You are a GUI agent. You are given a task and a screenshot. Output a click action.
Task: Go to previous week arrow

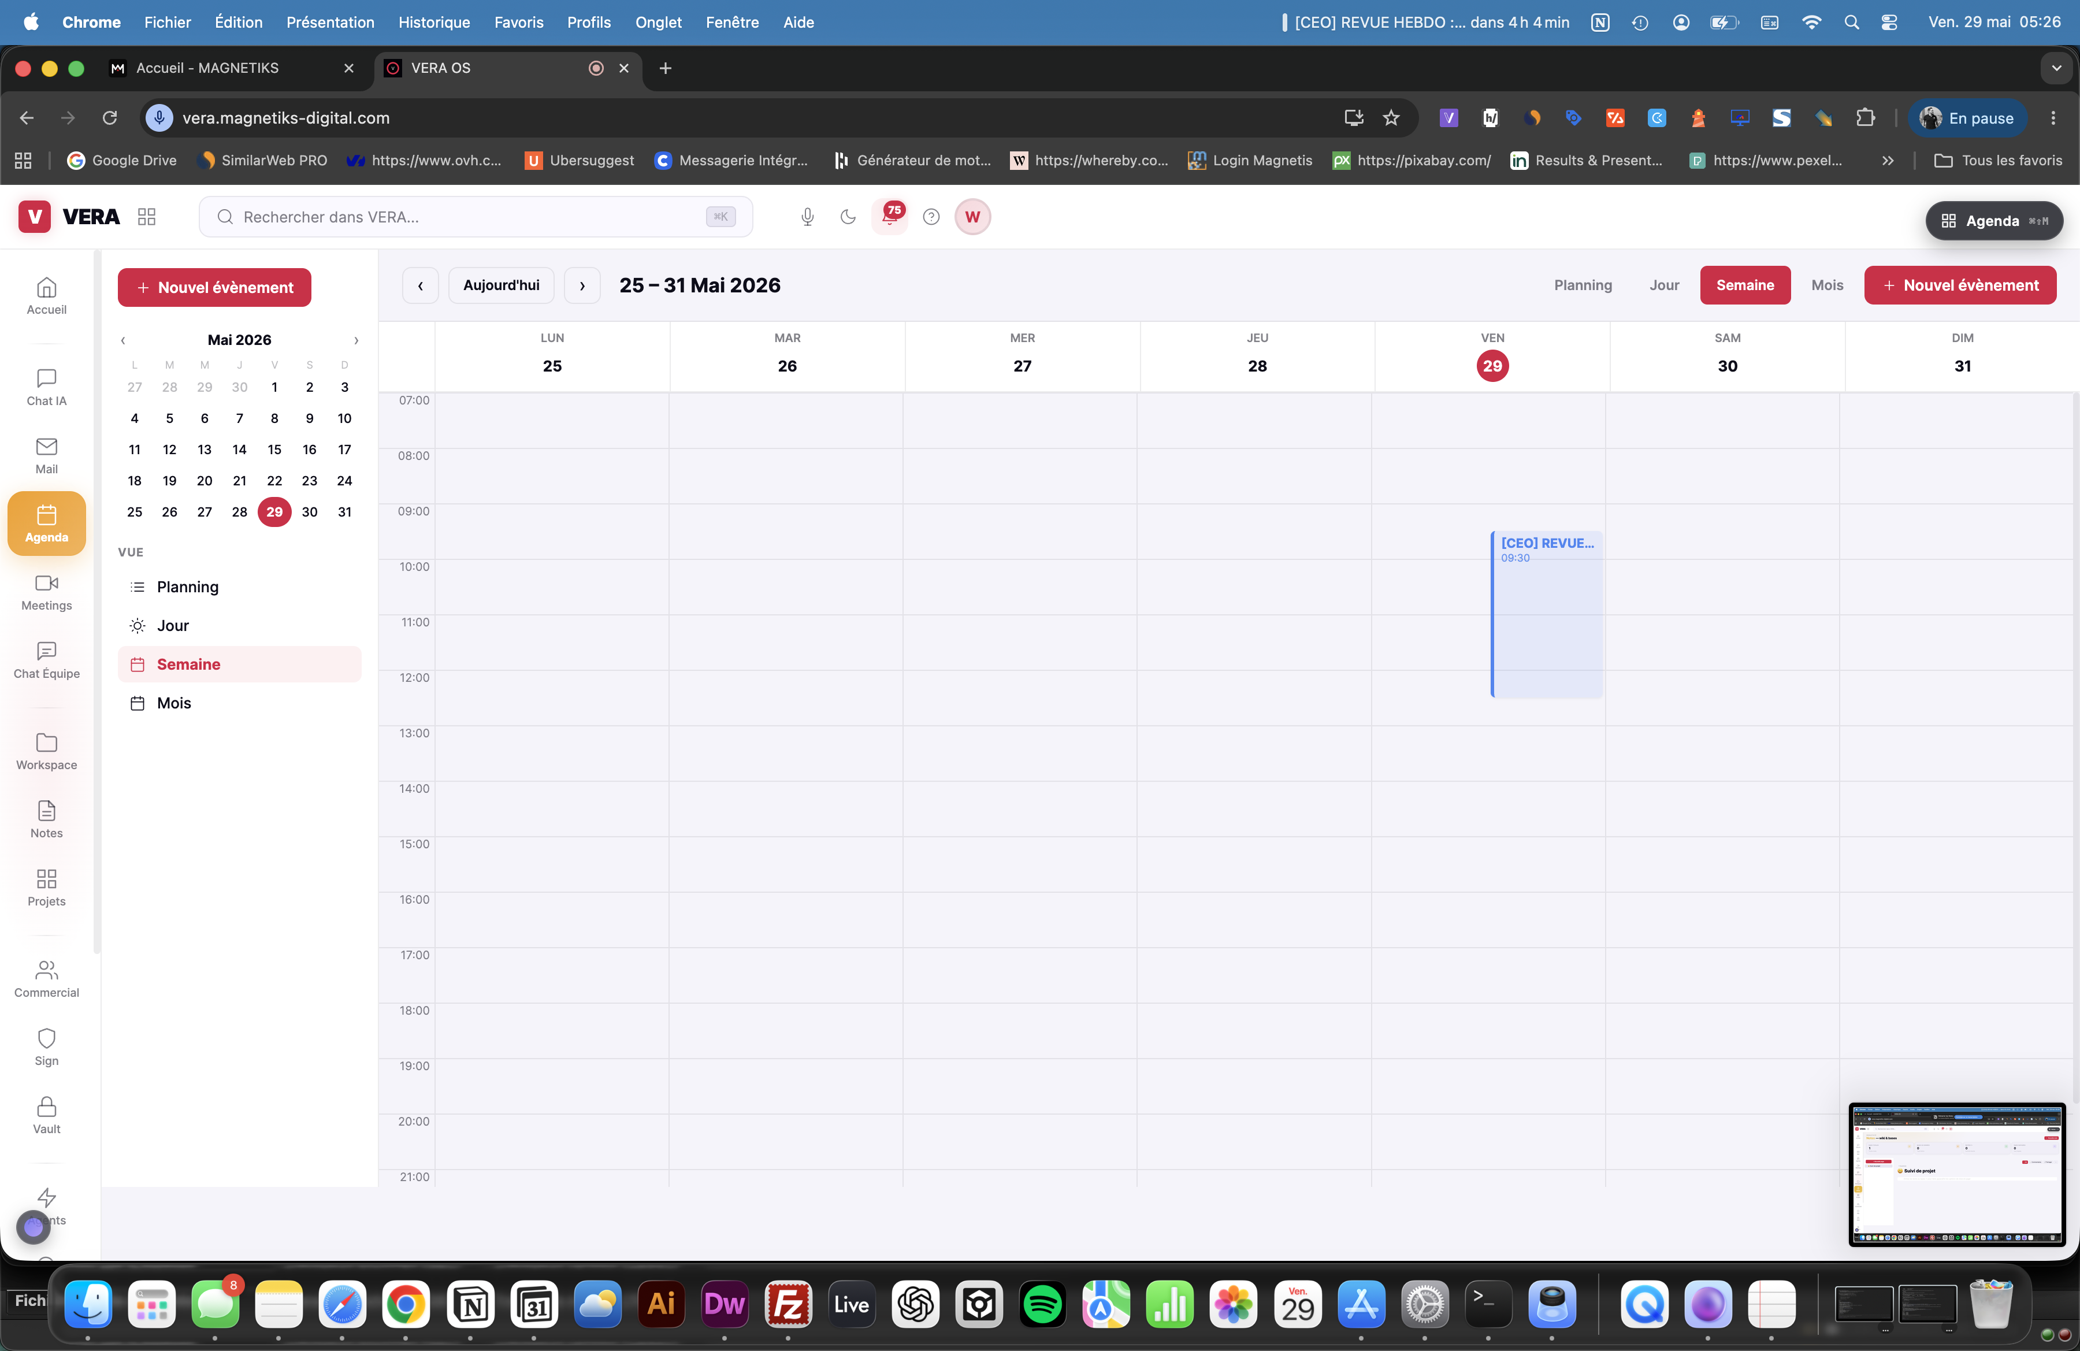[421, 286]
